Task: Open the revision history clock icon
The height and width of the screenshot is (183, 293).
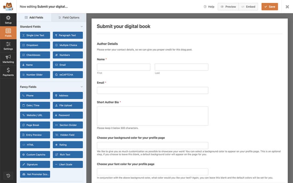Action: pos(8,176)
